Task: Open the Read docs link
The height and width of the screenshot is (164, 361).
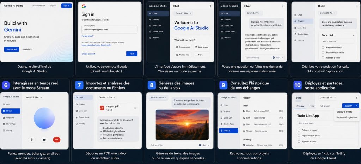Action: (27, 49)
